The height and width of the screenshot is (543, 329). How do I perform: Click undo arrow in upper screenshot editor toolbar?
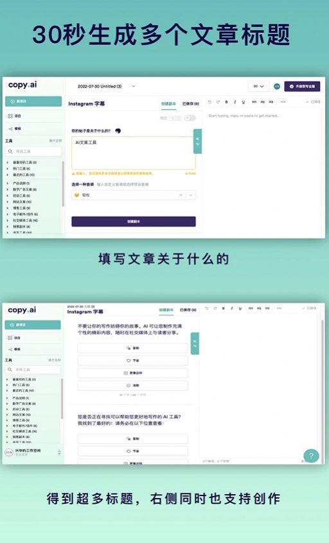click(209, 102)
